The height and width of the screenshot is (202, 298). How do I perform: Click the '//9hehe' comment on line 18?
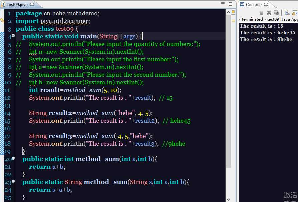click(x=174, y=144)
